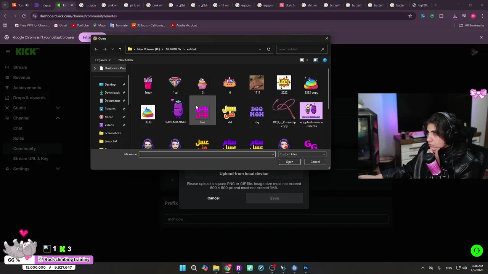Create a New folder
The image size is (488, 274).
click(126, 60)
